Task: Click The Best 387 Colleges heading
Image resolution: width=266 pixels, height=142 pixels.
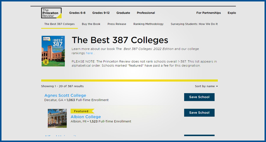Action: (120, 40)
